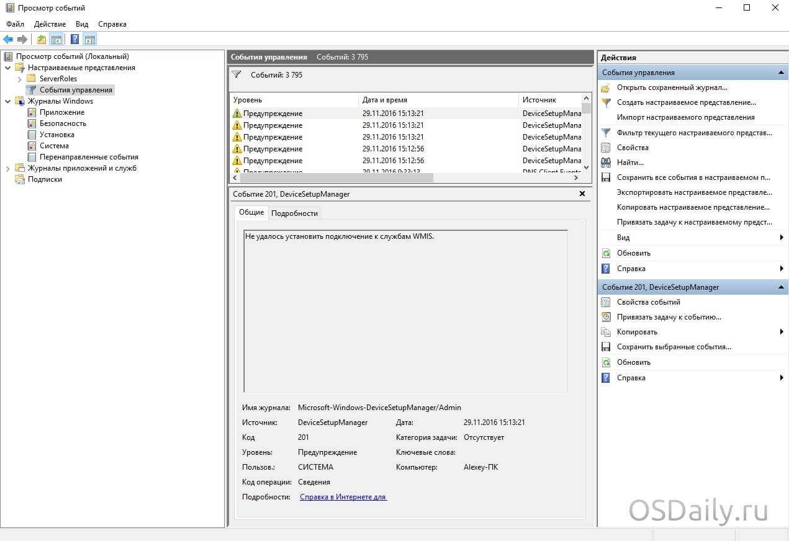Select the first warning event at 15:13:21
The width and height of the screenshot is (789, 541).
click(x=405, y=114)
